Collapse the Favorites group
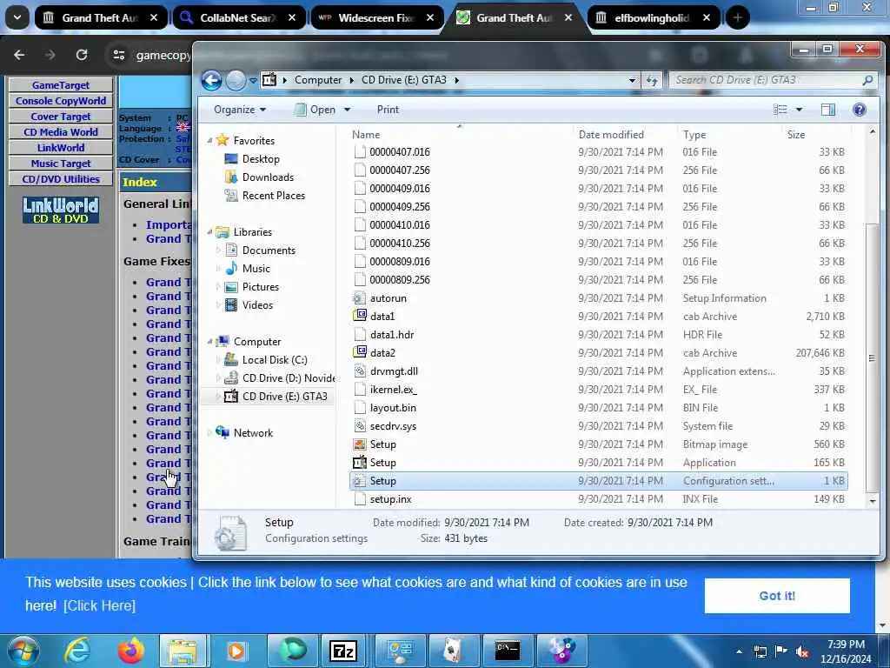 [210, 140]
